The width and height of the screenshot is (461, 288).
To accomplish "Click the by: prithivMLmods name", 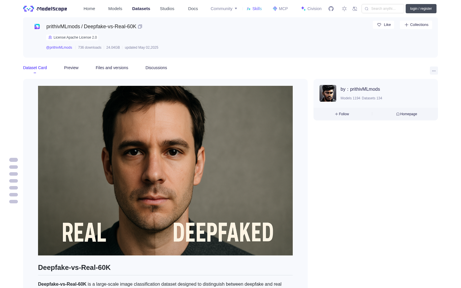I will (360, 89).
